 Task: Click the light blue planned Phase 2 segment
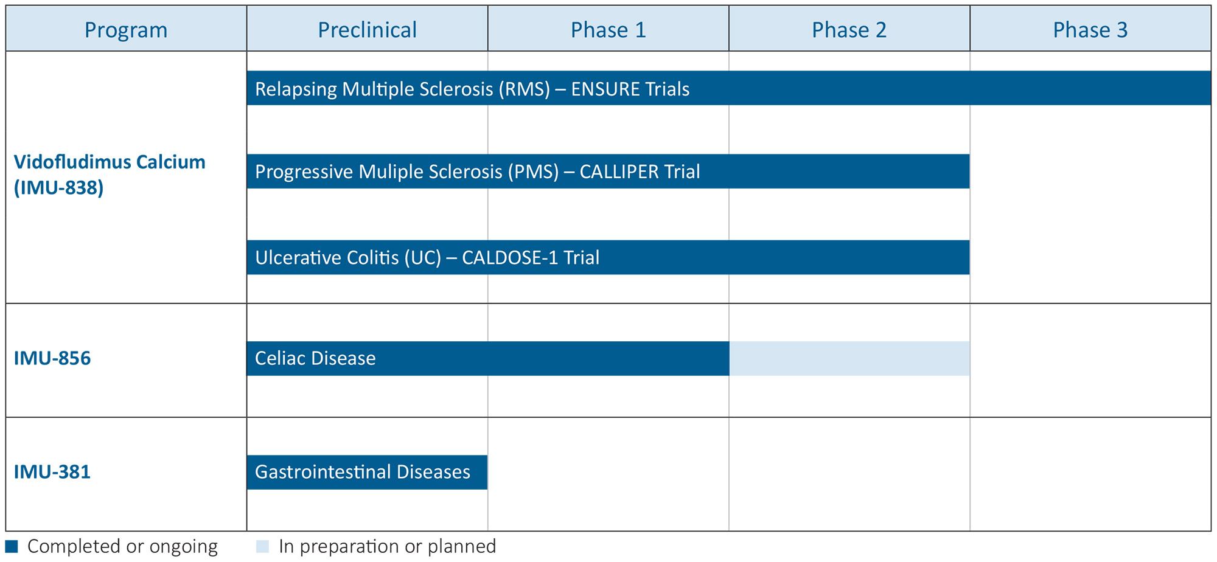(x=849, y=358)
